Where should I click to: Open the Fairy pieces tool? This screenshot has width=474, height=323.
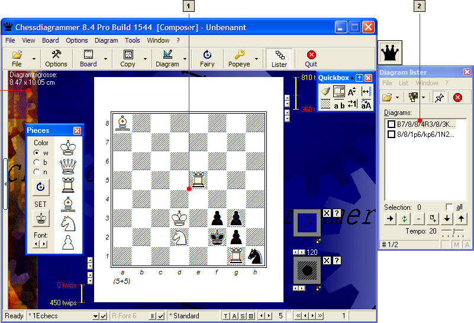point(207,59)
